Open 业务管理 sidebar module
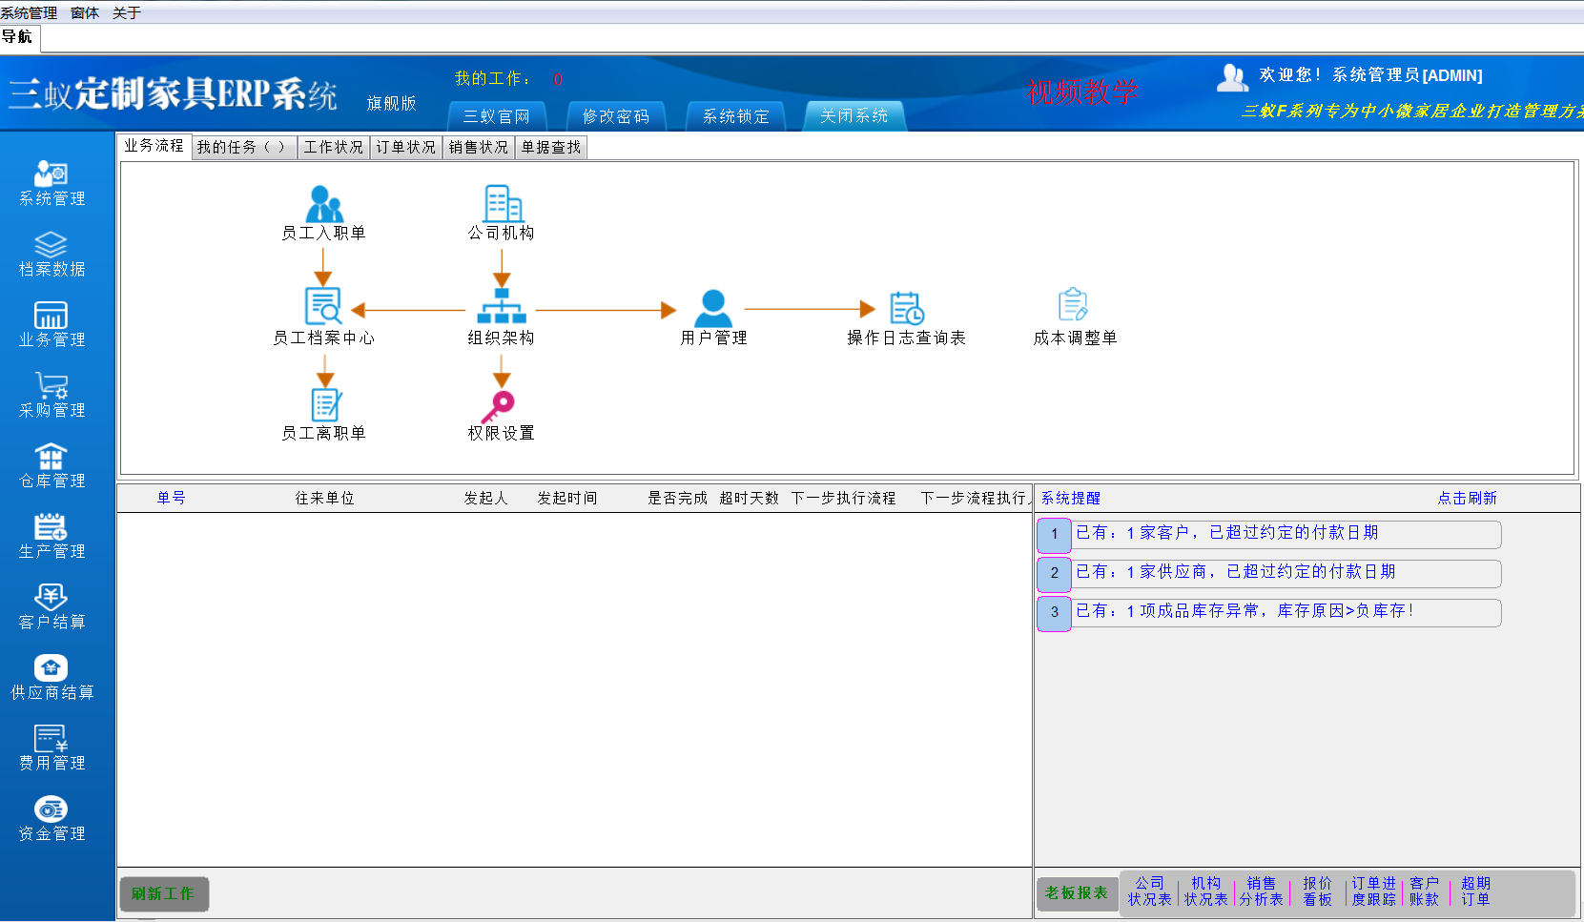This screenshot has width=1584, height=922. pyautogui.click(x=51, y=324)
